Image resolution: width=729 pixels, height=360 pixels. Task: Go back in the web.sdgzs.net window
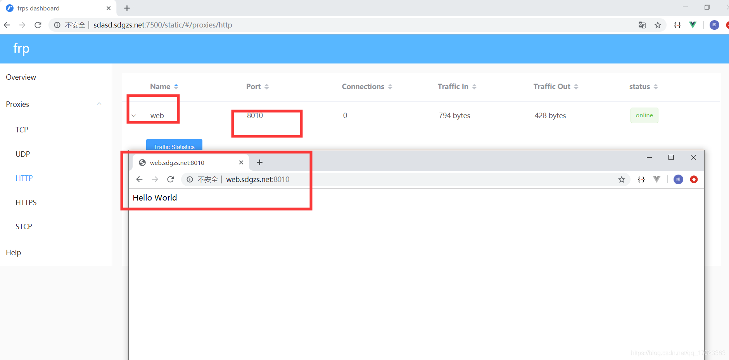[140, 179]
